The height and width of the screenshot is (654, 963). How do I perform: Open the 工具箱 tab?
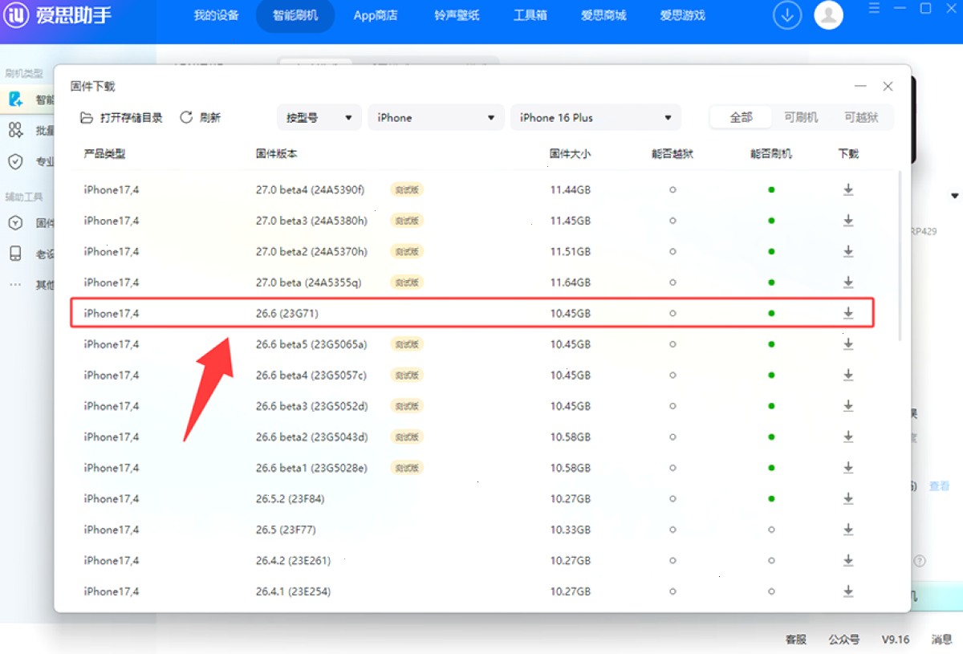click(x=530, y=15)
